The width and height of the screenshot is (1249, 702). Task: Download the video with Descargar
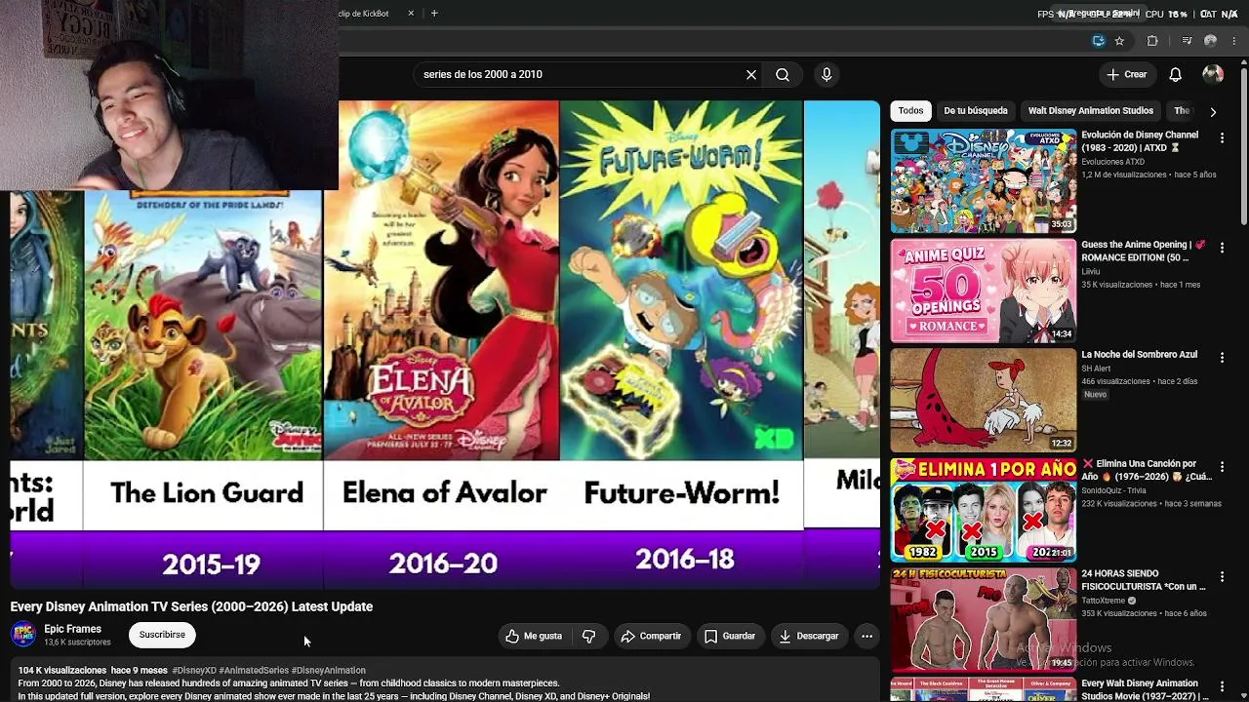click(x=809, y=636)
